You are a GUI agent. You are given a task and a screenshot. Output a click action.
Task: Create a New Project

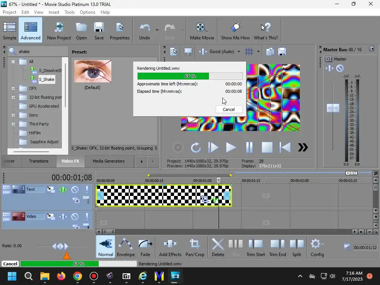click(x=59, y=30)
